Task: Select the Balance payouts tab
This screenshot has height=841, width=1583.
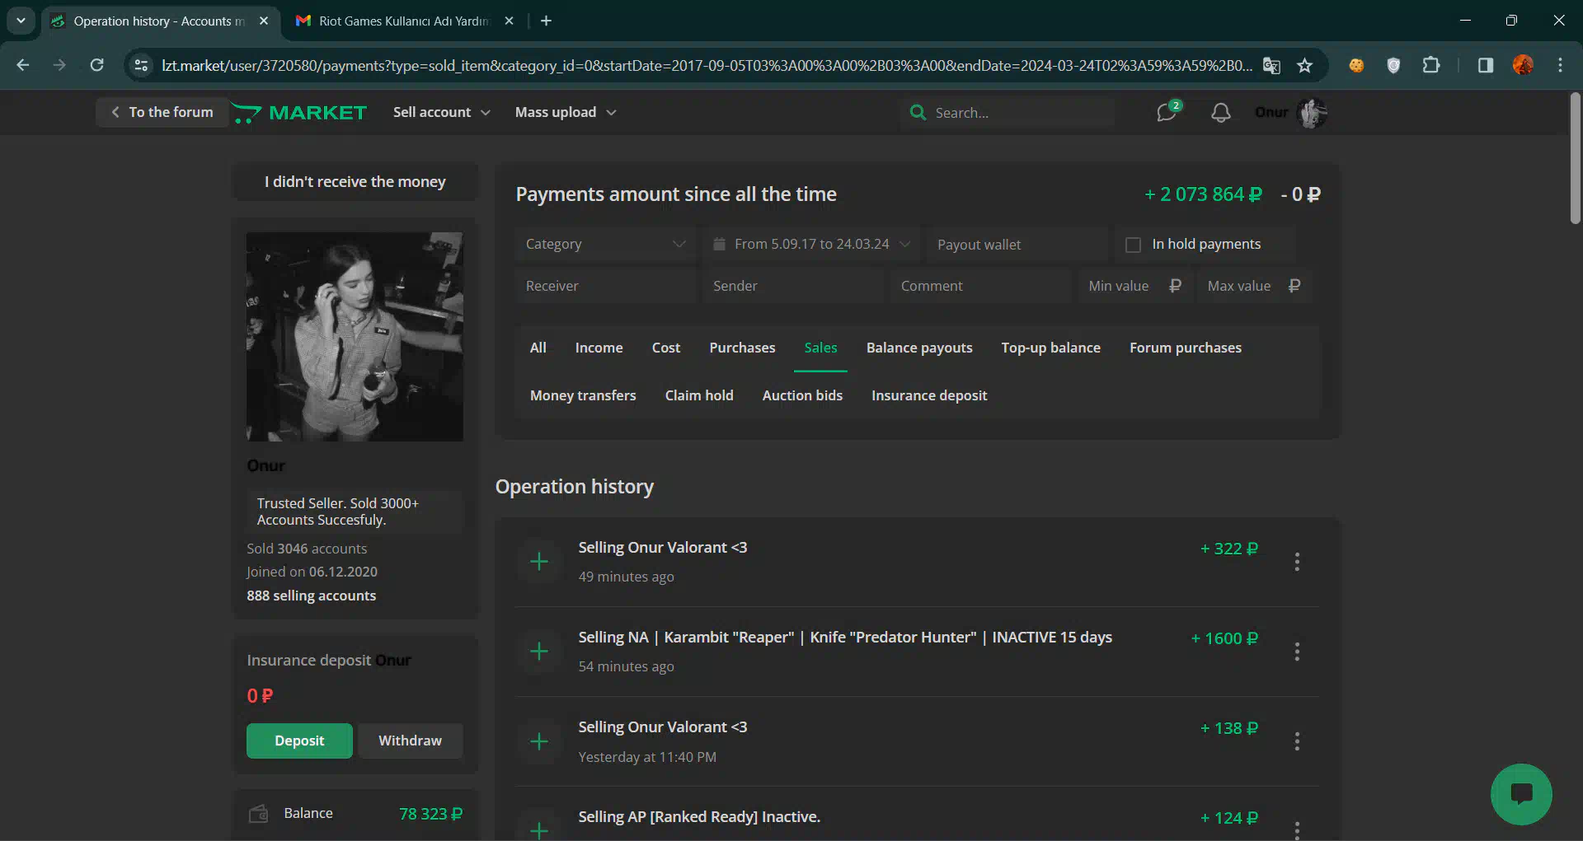Action: [919, 348]
